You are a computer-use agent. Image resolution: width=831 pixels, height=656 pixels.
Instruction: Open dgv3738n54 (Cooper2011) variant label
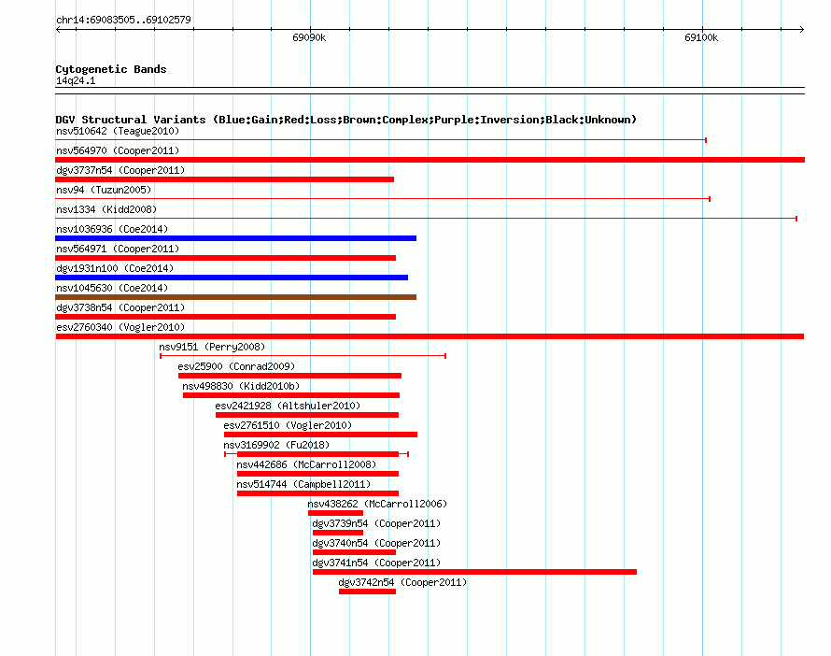[x=120, y=307]
